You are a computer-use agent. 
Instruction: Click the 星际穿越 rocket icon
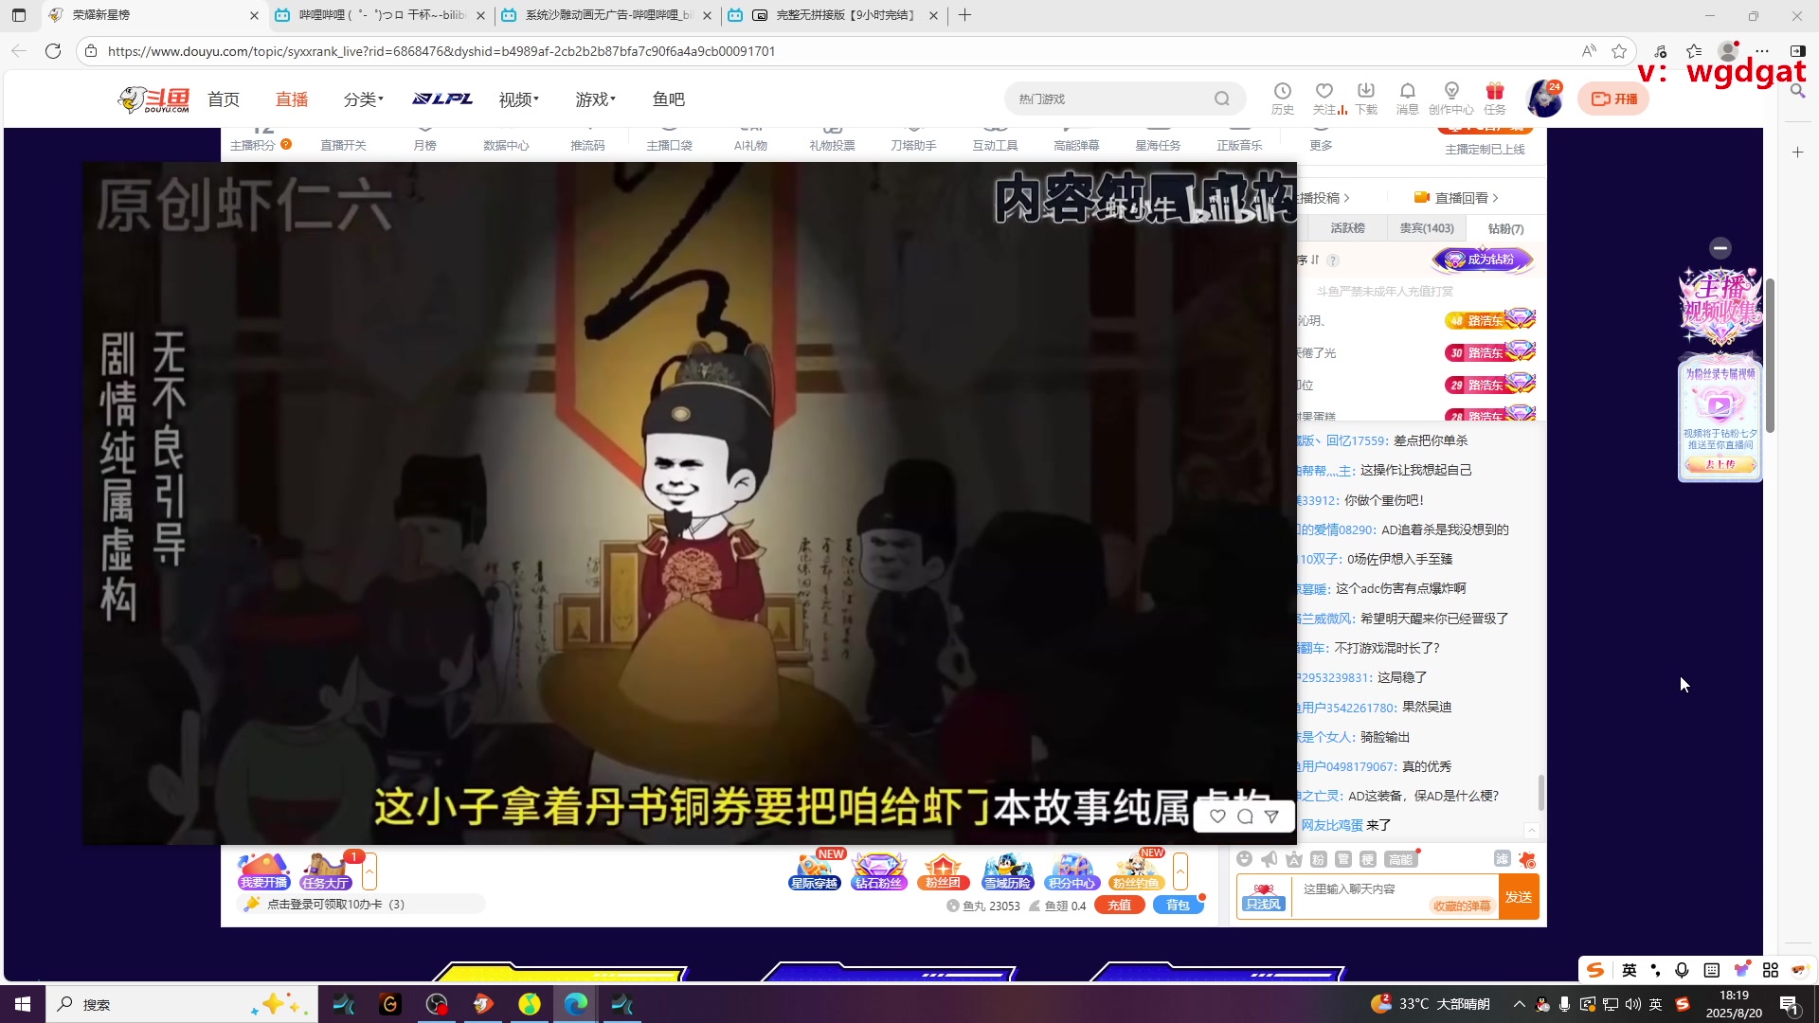(x=814, y=870)
